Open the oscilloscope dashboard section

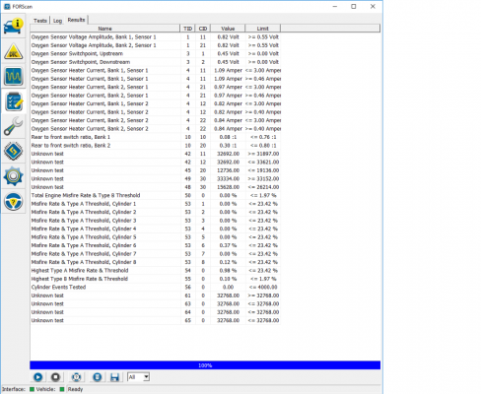click(13, 76)
